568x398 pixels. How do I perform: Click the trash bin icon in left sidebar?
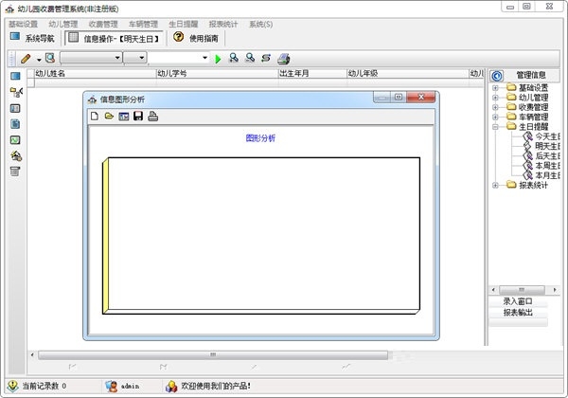coord(15,172)
